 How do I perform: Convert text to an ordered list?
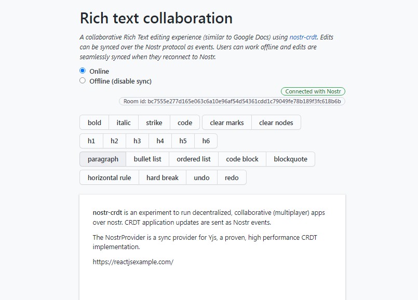point(193,159)
